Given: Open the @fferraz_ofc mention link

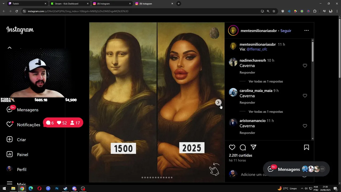Looking at the screenshot, I should point(257,49).
